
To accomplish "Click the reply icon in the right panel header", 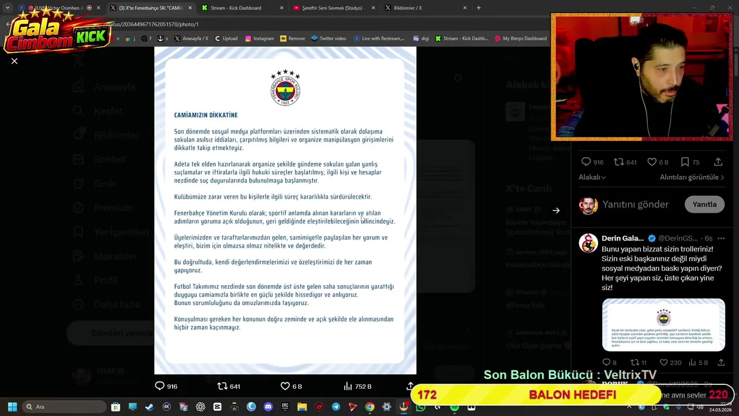I will tap(586, 162).
